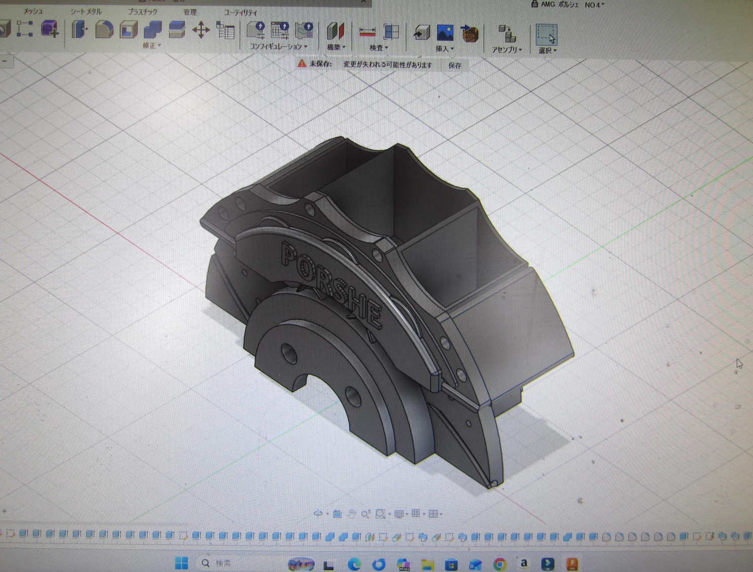The width and height of the screenshot is (753, 572).
Task: Open Microsoft Edge from the taskbar
Action: tap(354, 564)
